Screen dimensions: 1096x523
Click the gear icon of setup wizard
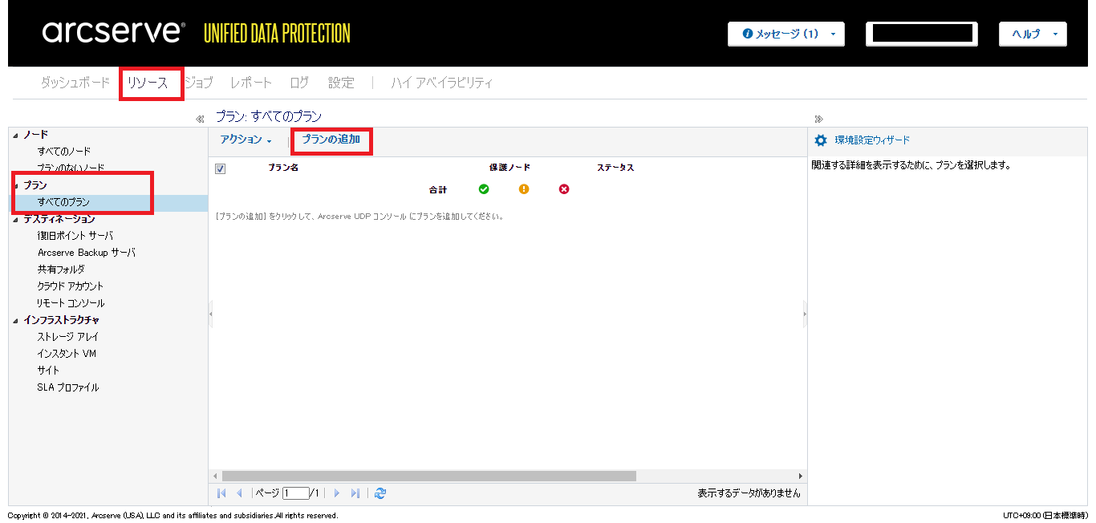tap(821, 140)
